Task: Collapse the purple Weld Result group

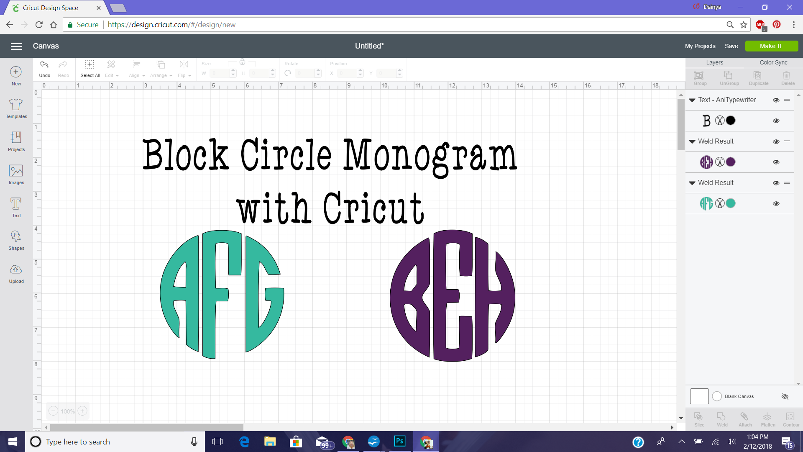Action: pyautogui.click(x=692, y=141)
